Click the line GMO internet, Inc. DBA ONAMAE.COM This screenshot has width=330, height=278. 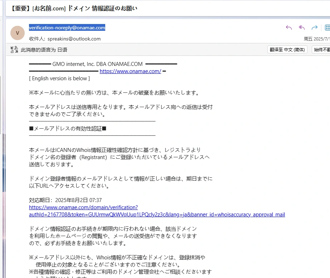tap(97, 64)
